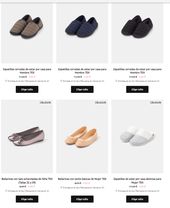Show Más colores for grey open slippers

tap(156, 102)
